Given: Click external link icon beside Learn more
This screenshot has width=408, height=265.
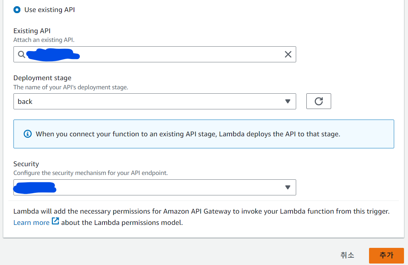Looking at the screenshot, I should [55, 222].
